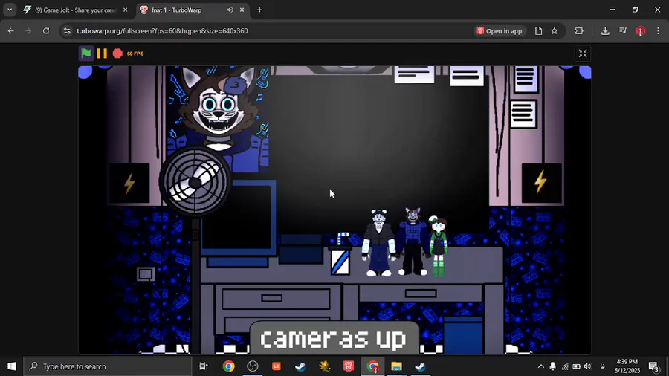The height and width of the screenshot is (376, 669).
Task: Click the battery icon in system tray
Action: (576, 366)
